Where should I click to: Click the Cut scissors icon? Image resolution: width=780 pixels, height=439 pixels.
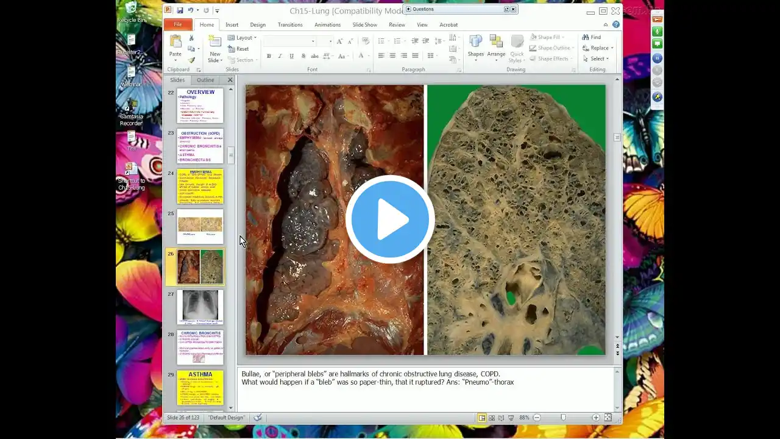tap(191, 38)
